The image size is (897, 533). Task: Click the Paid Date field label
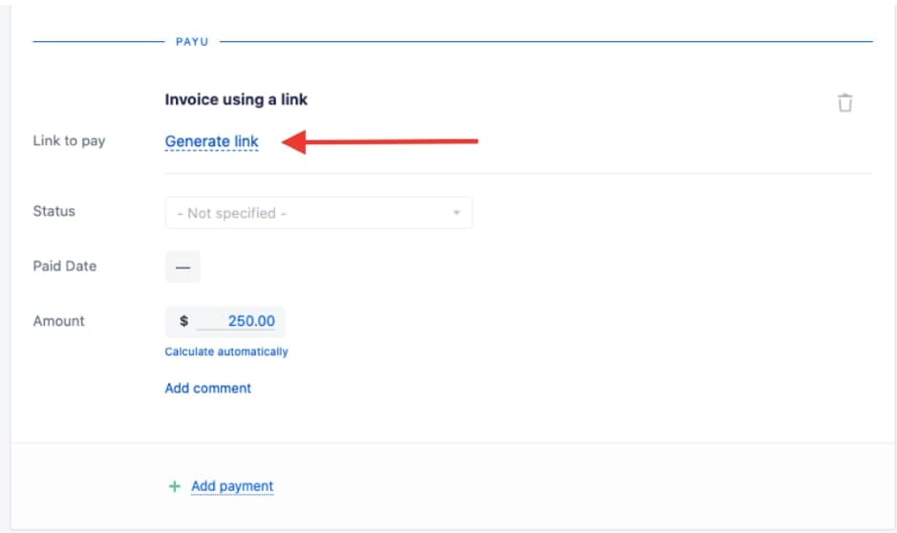[65, 266]
